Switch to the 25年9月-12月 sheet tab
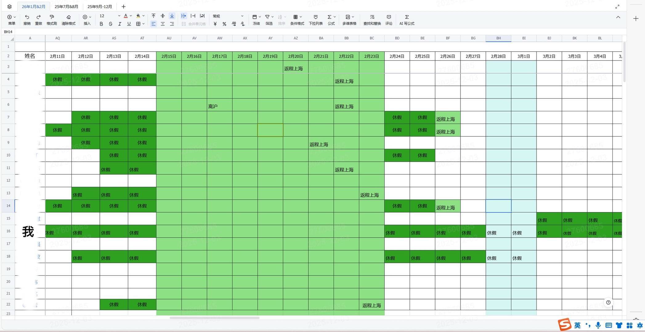 (x=100, y=6)
